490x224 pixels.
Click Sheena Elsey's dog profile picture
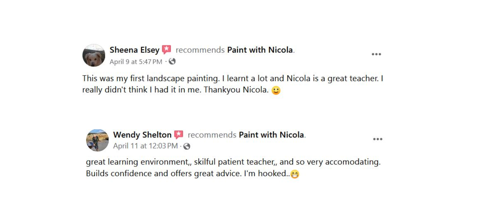(94, 56)
